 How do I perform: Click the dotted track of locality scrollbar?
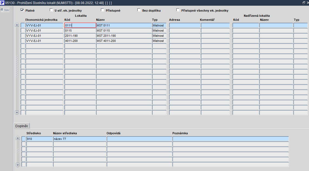[x=17, y=66]
